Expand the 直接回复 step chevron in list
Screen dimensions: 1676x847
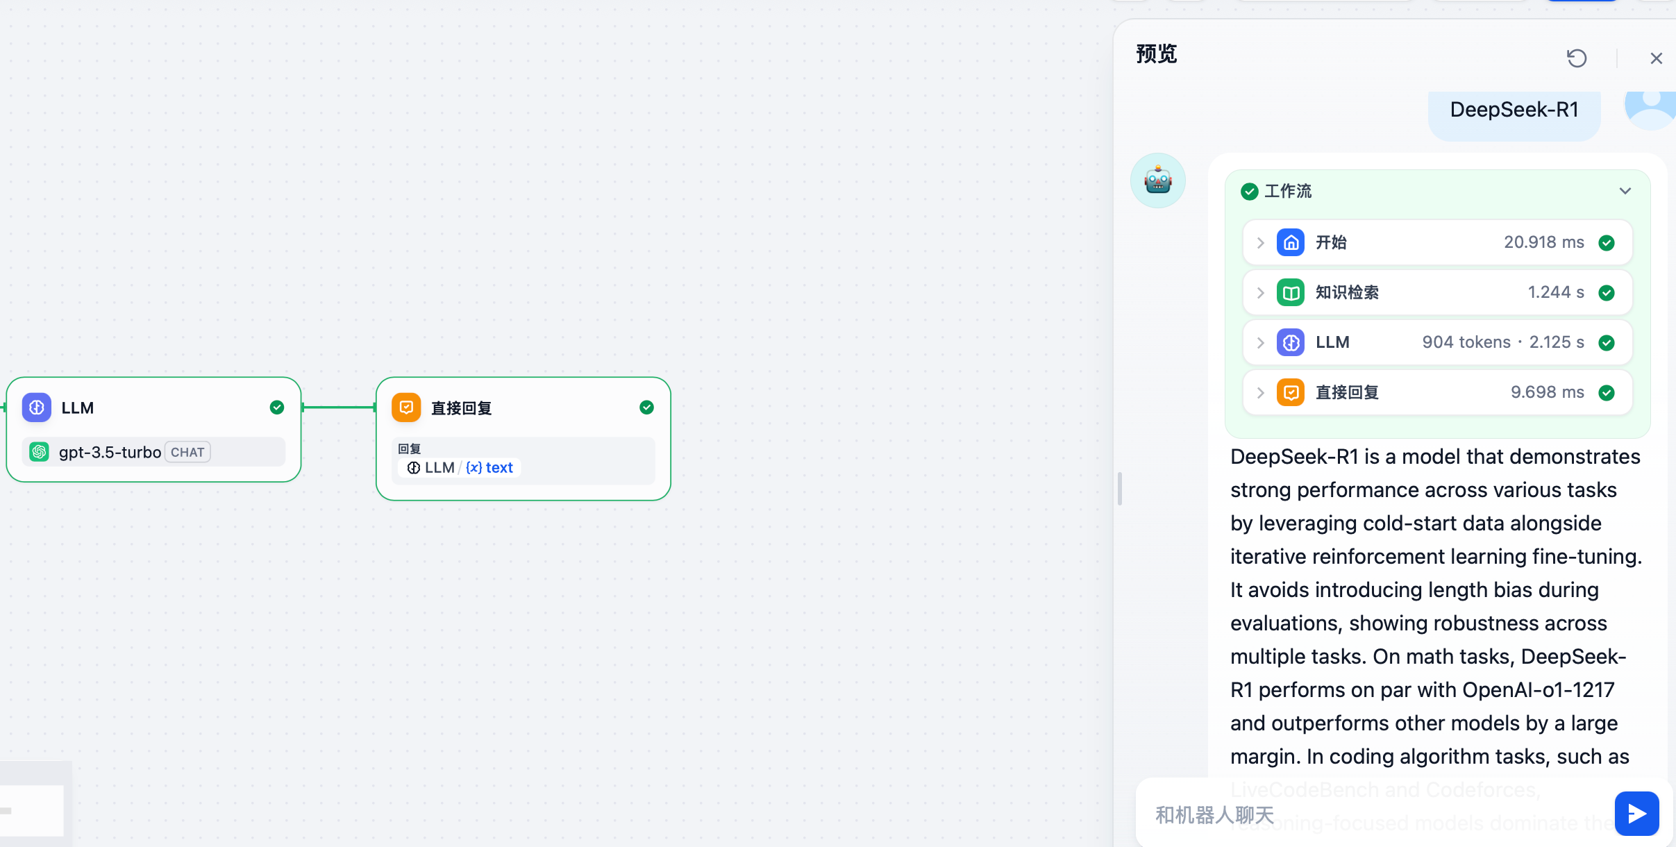1260,392
